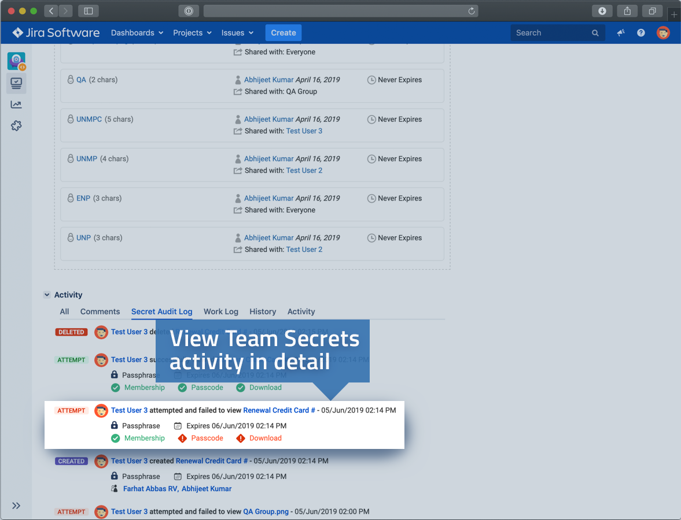Switch to the History tab
This screenshot has width=681, height=520.
262,311
